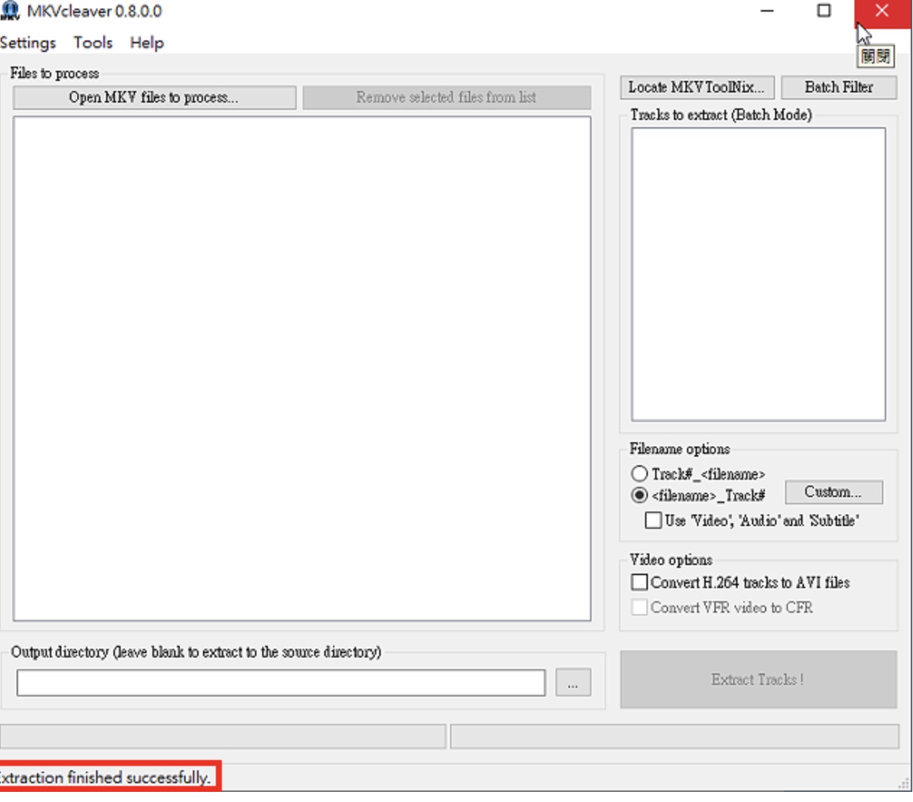Click the Extraction finished successfully status text
Image resolution: width=913 pixels, height=802 pixels.
[105, 777]
